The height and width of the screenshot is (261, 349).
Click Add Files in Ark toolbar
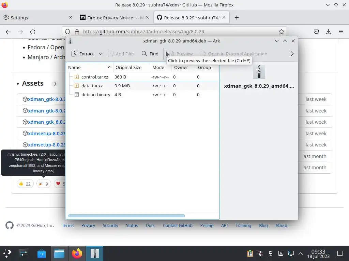[121, 54]
